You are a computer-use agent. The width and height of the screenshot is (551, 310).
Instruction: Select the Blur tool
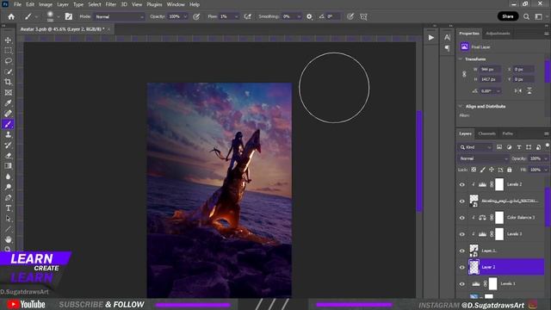(x=8, y=177)
